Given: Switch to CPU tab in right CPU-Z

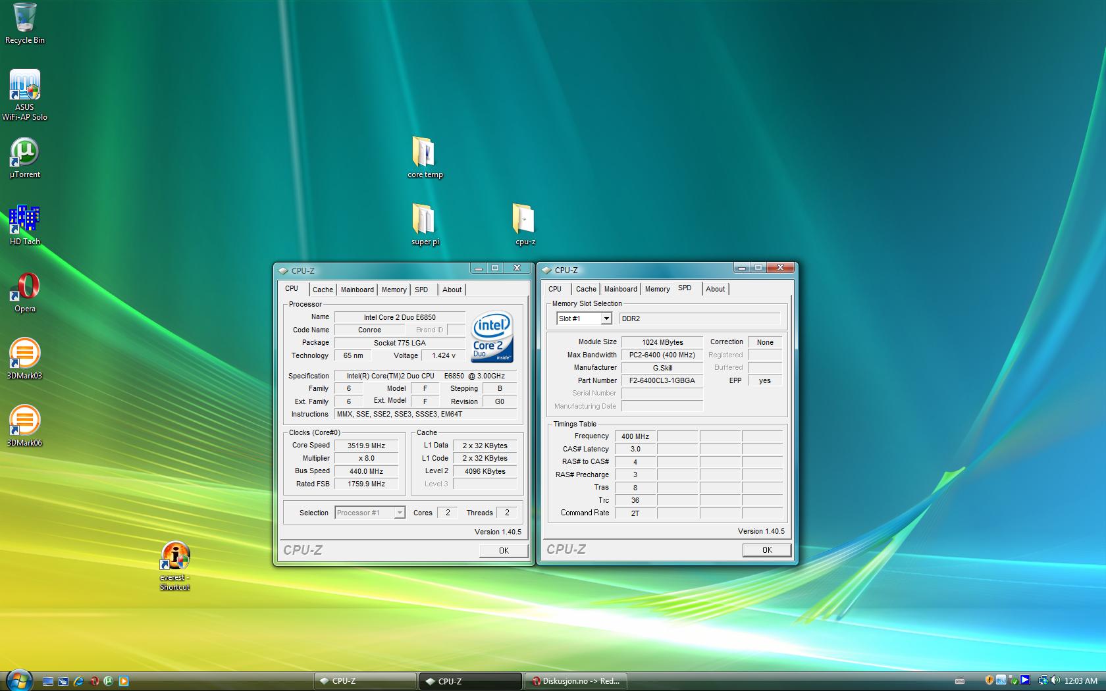Looking at the screenshot, I should (x=555, y=289).
